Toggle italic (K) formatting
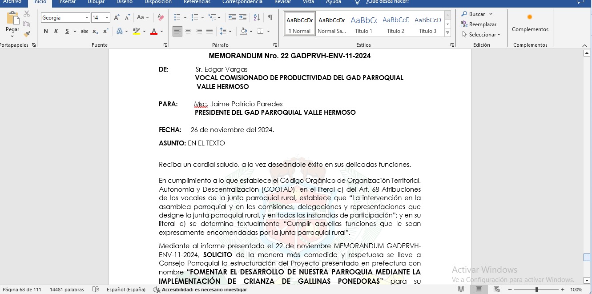 click(56, 31)
